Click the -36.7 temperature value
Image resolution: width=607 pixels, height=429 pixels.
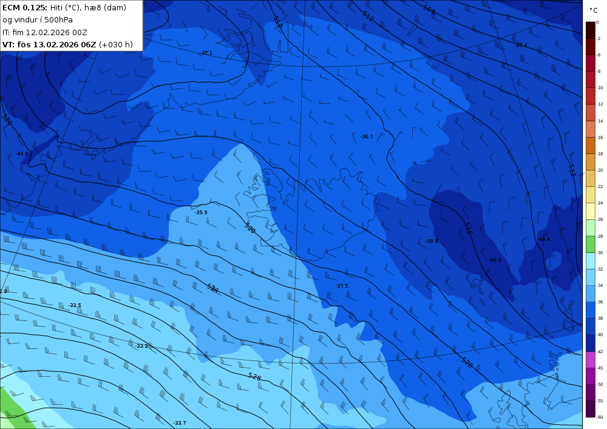[367, 137]
